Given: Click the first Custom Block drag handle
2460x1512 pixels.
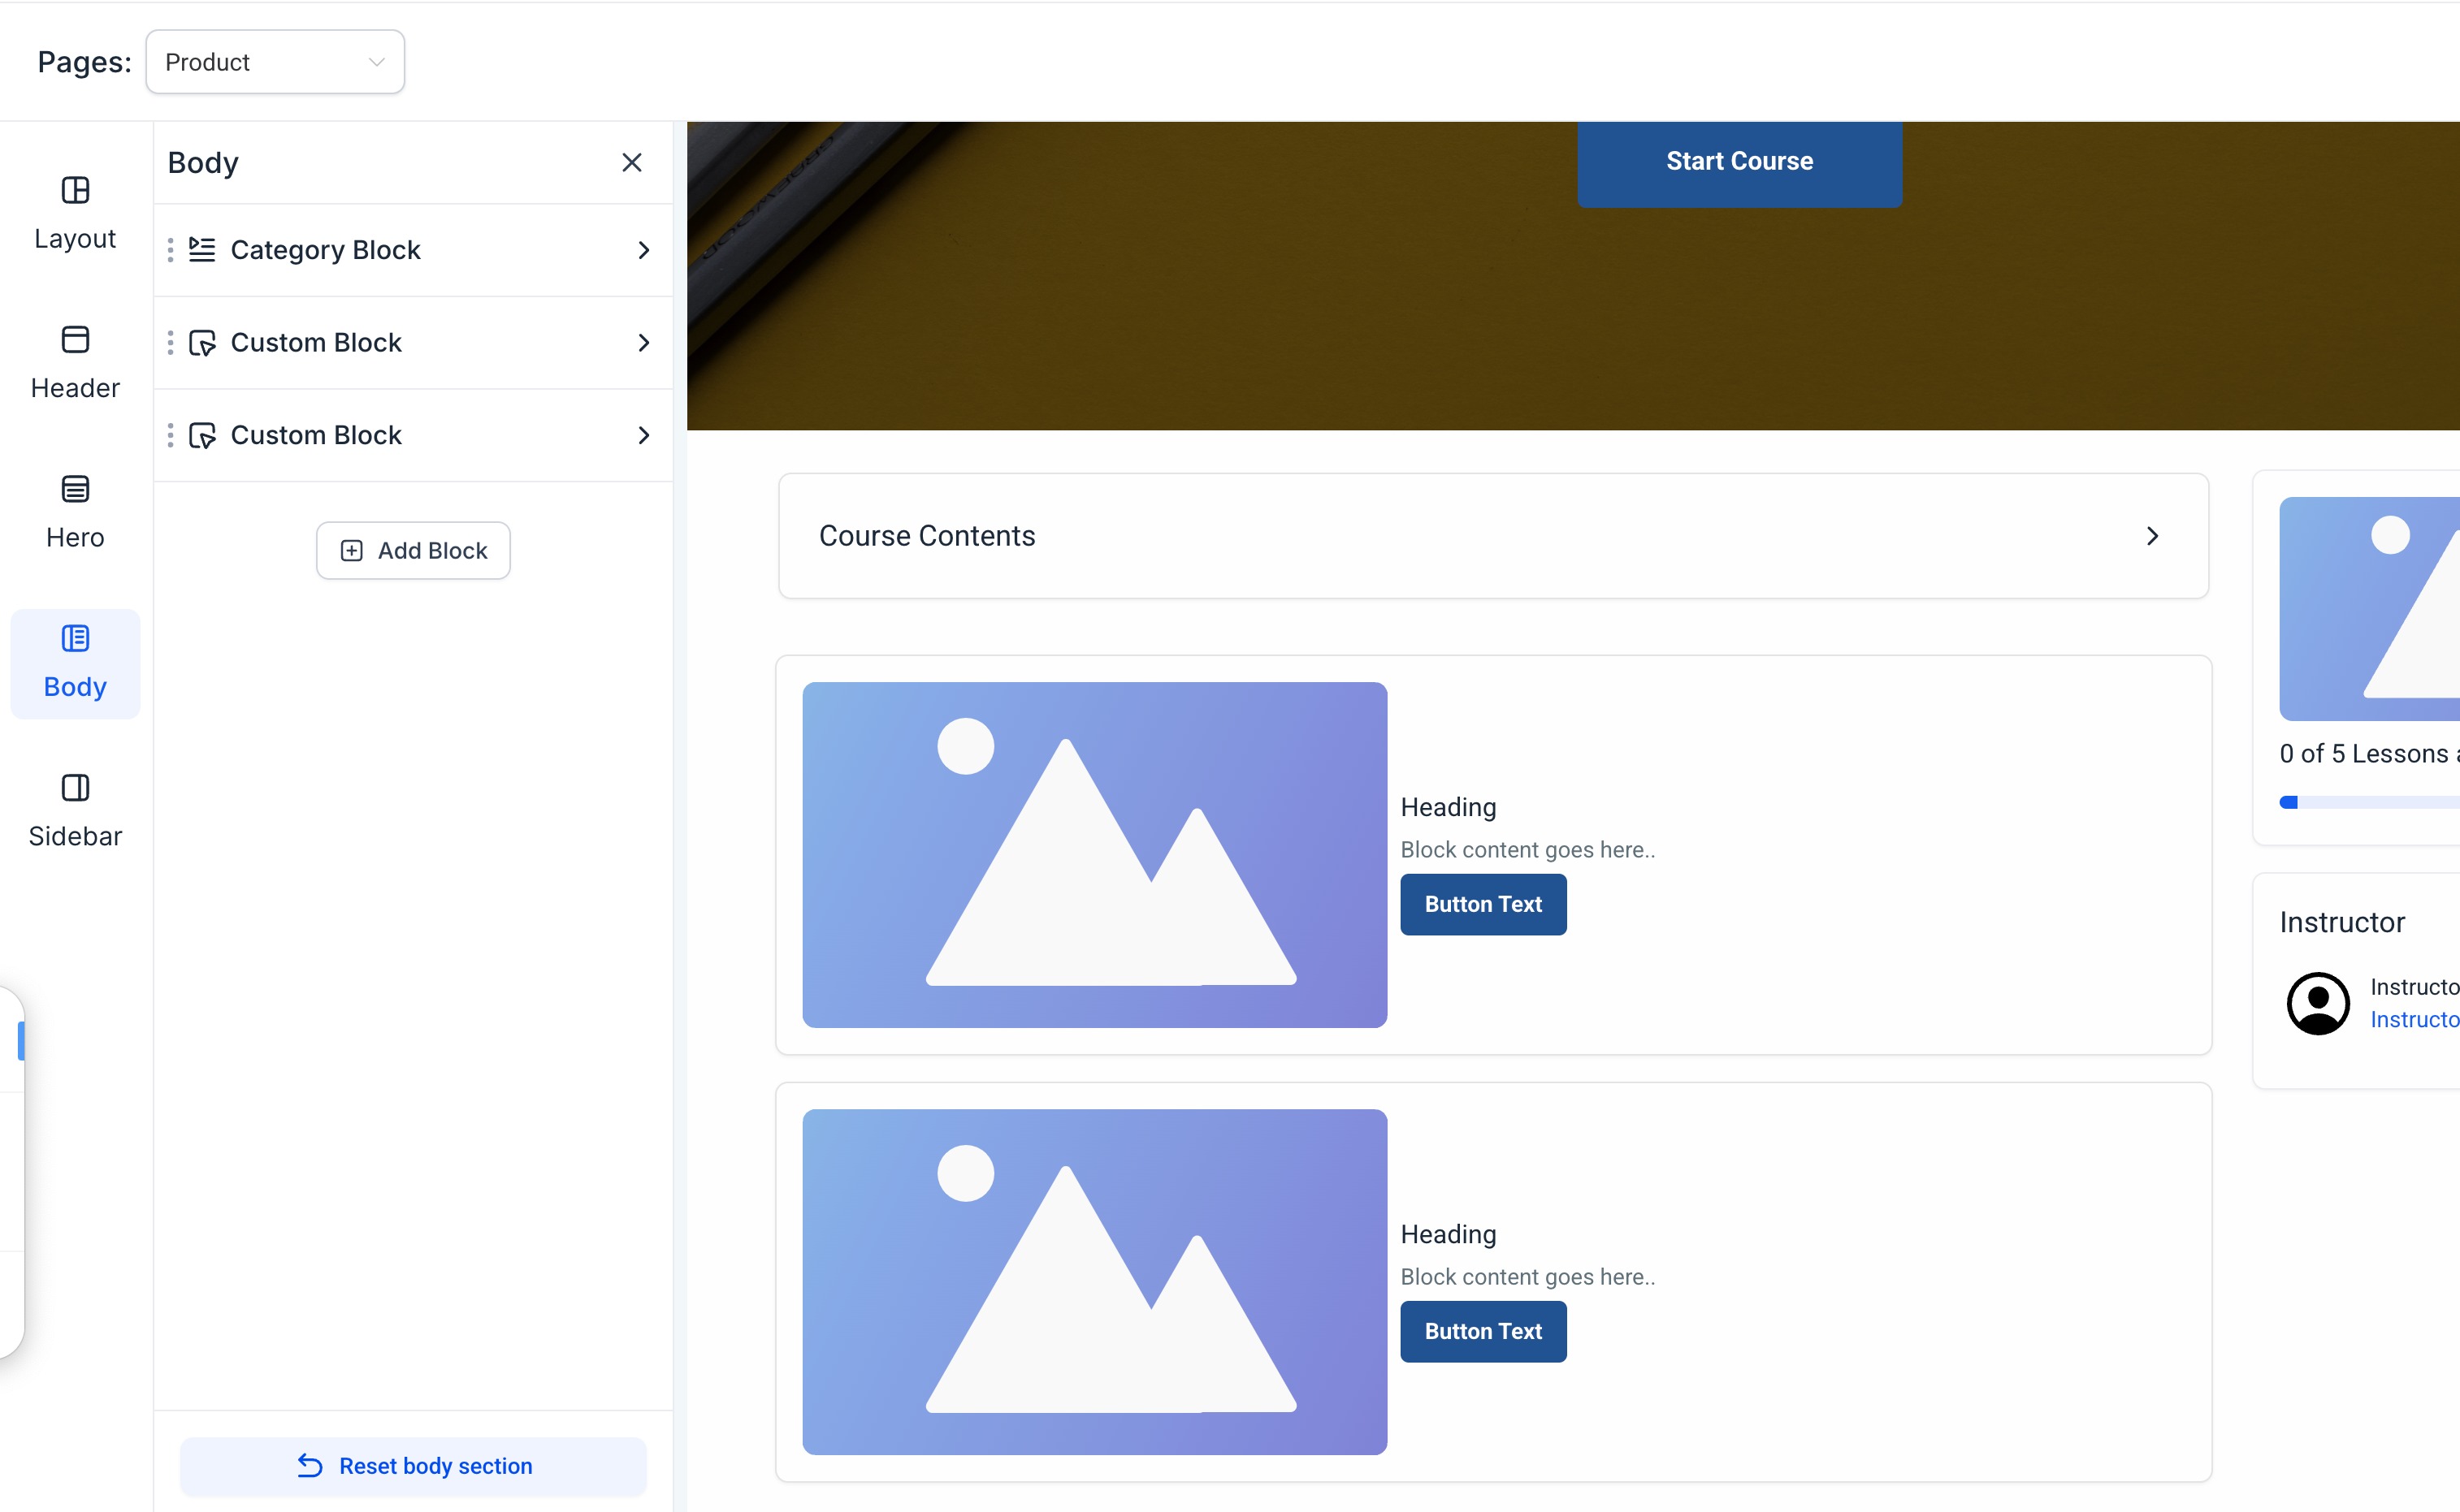Looking at the screenshot, I should [x=170, y=343].
